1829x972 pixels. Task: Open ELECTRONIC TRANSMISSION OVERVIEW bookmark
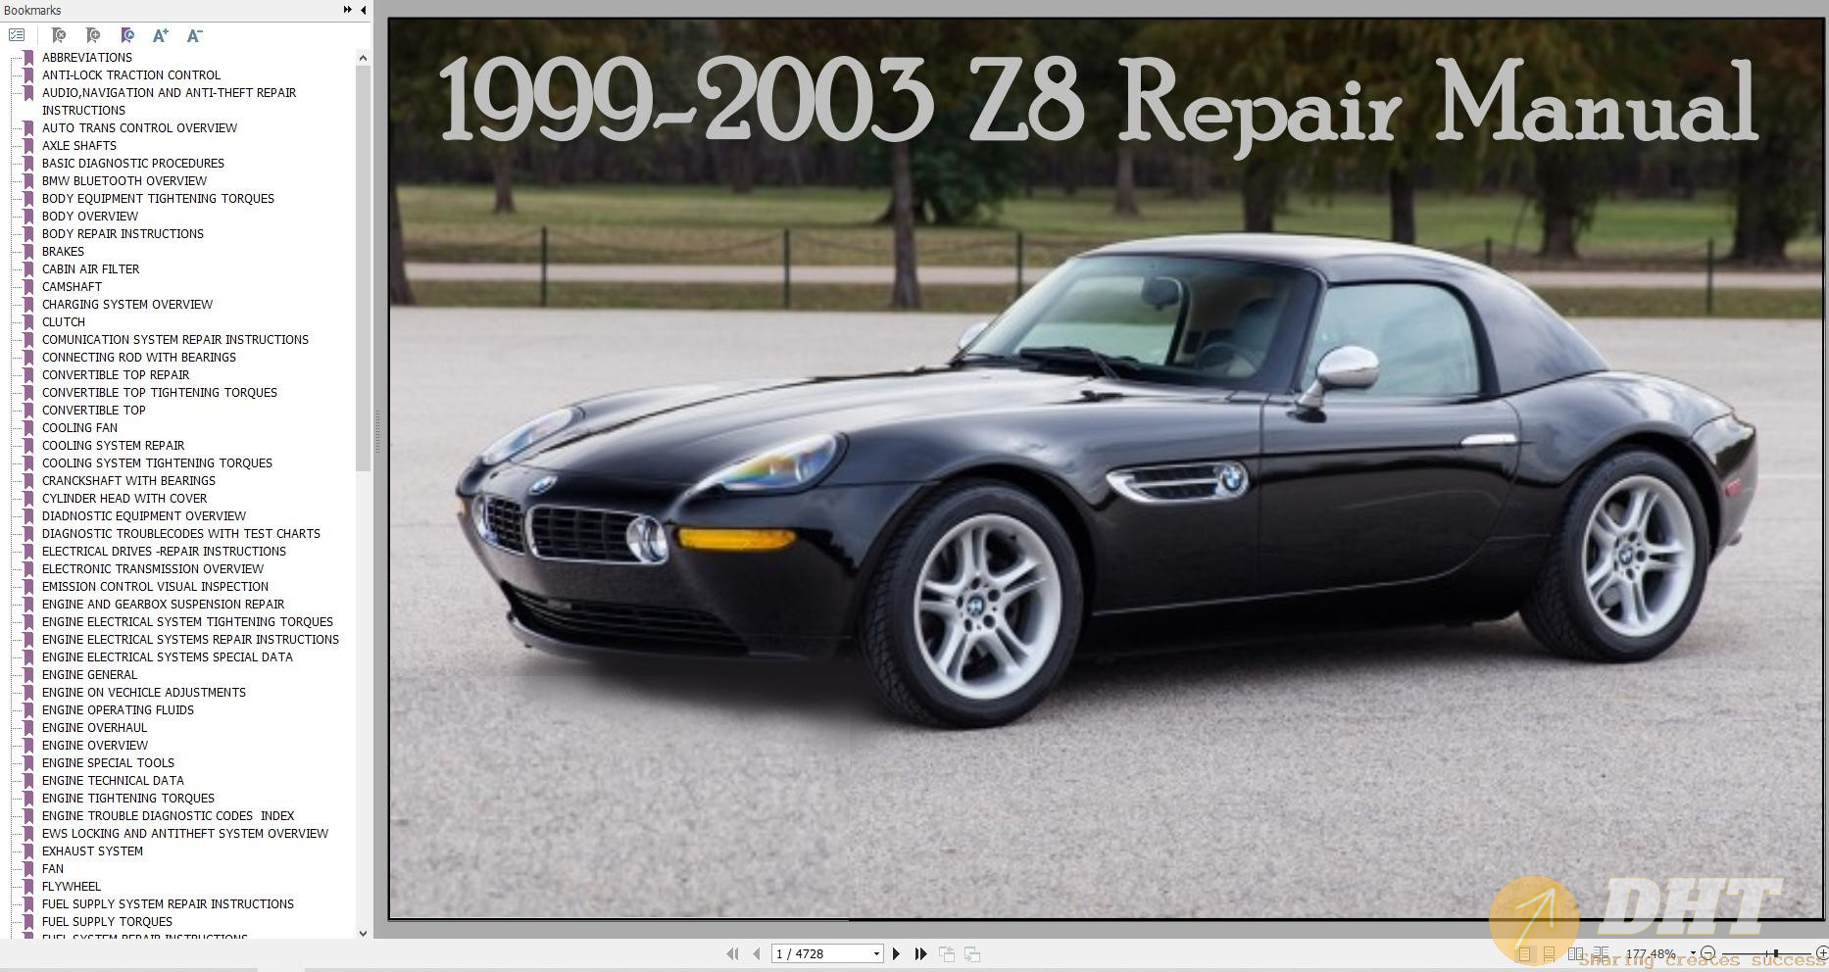click(x=152, y=568)
